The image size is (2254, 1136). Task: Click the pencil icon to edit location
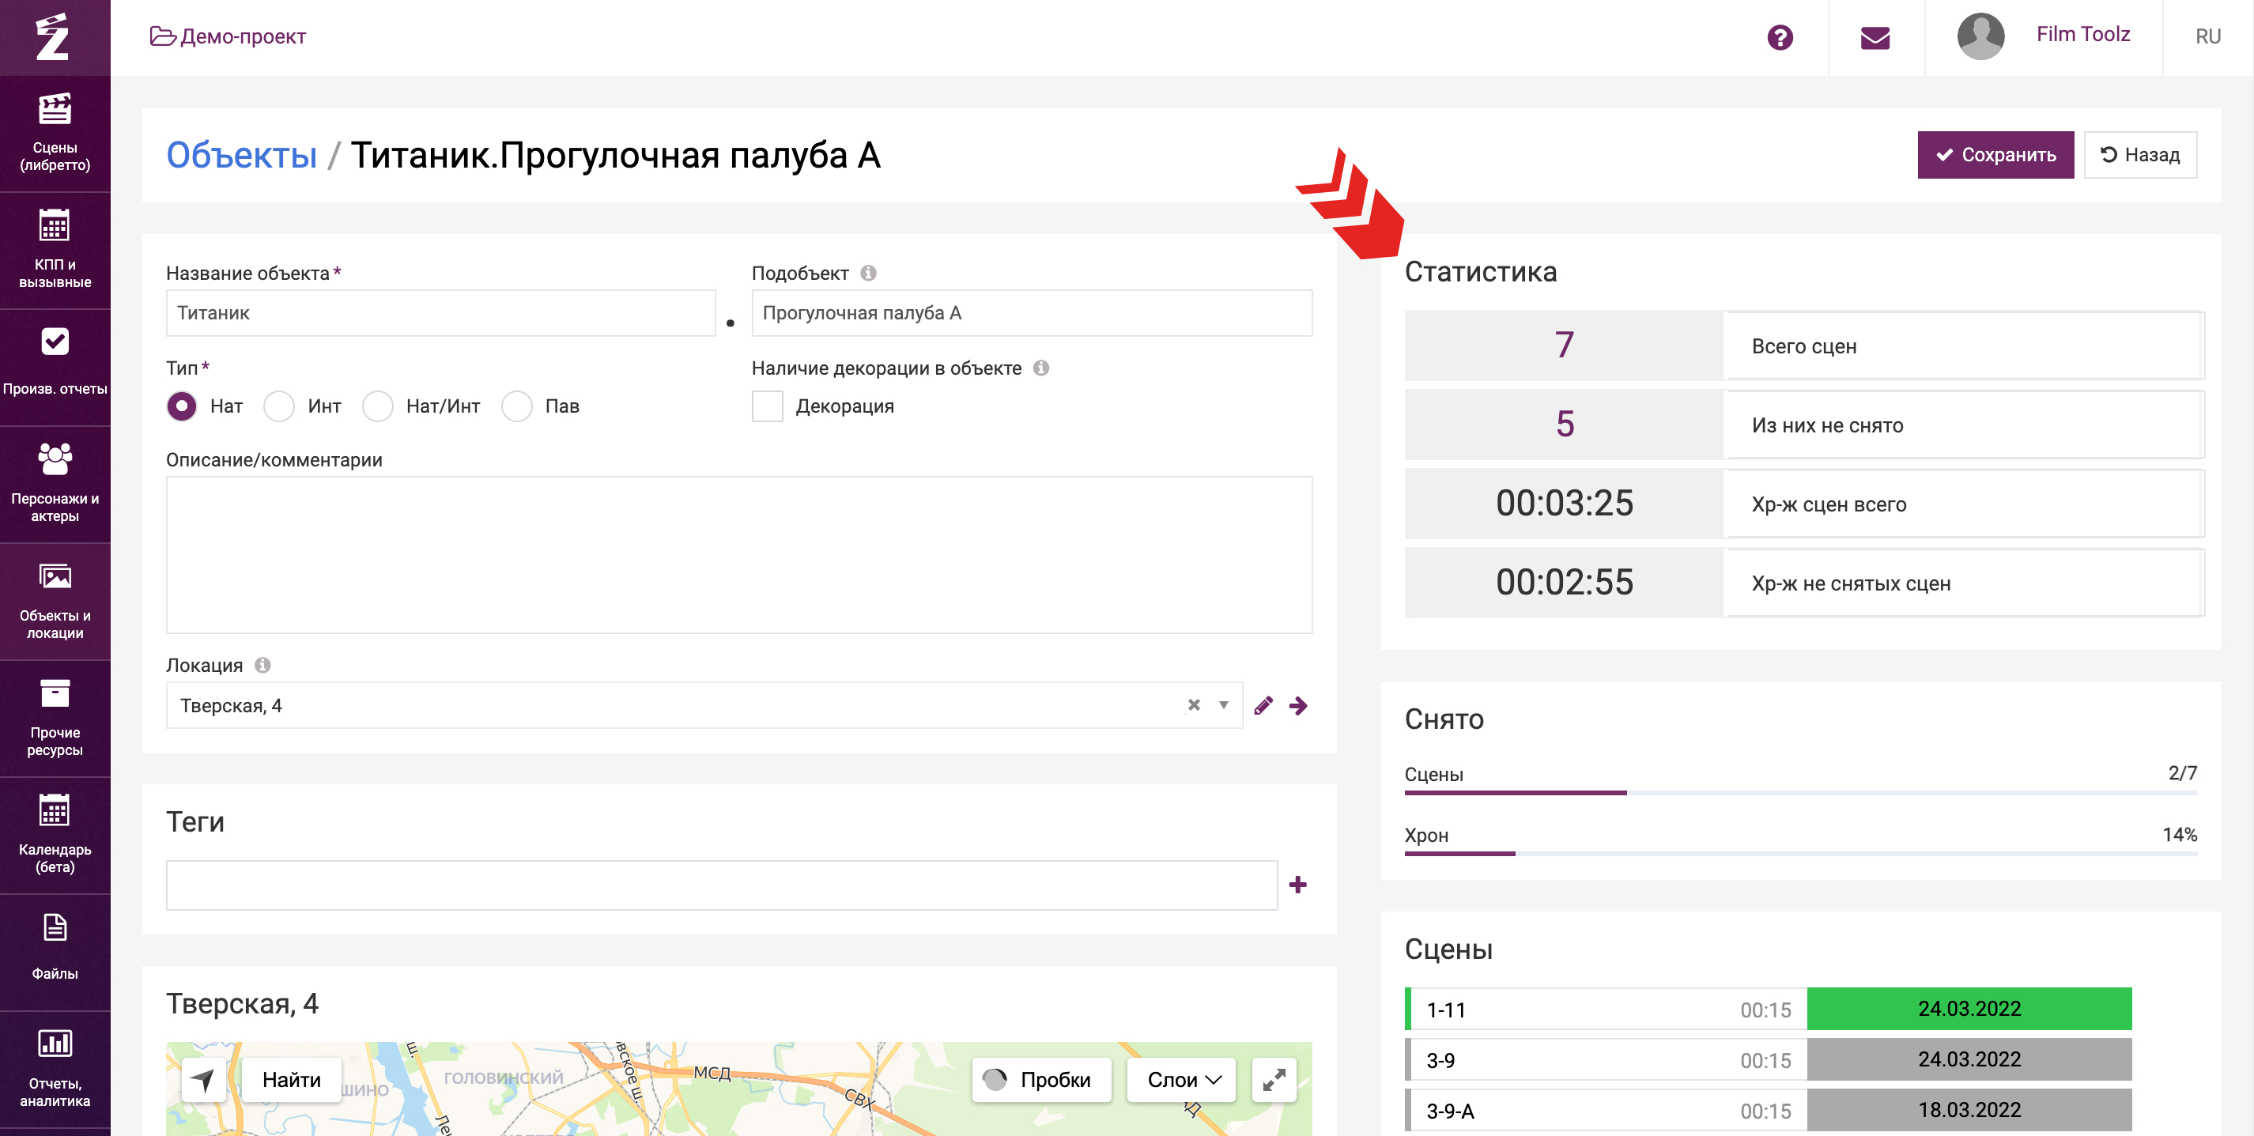[x=1263, y=705]
